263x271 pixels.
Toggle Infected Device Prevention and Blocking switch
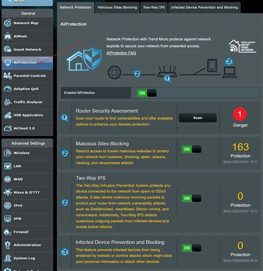(191, 248)
